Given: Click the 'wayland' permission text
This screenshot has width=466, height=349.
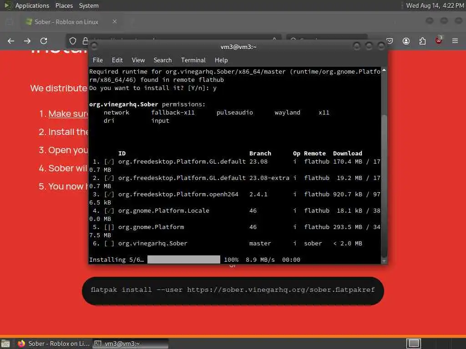Looking at the screenshot, I should [287, 113].
